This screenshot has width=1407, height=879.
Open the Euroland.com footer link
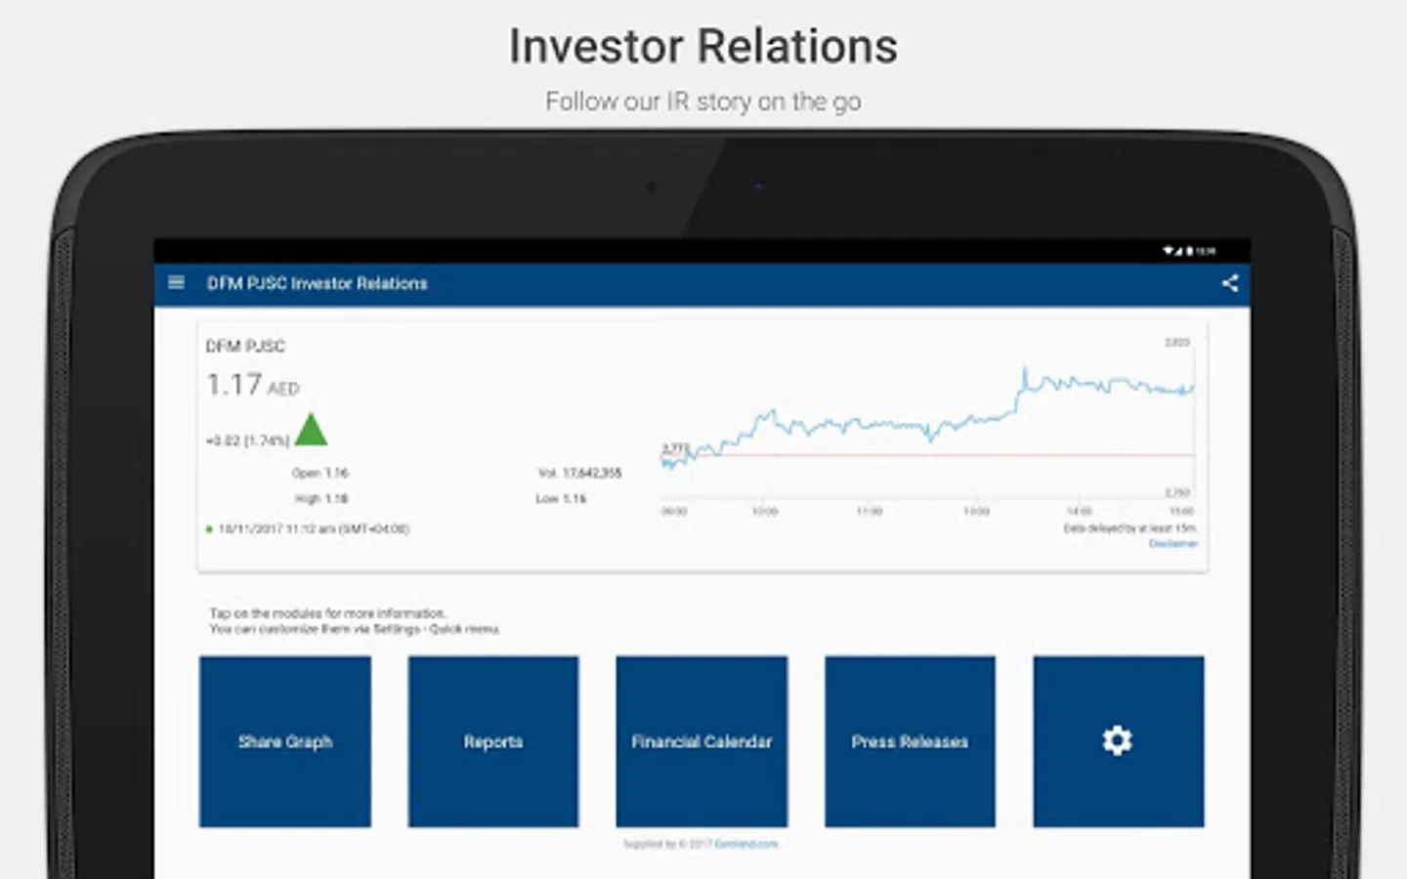pos(746,844)
